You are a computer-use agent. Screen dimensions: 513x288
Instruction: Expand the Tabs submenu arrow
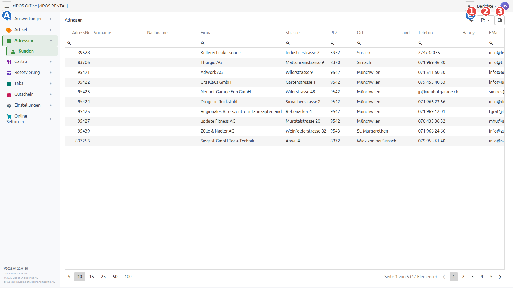(51, 83)
